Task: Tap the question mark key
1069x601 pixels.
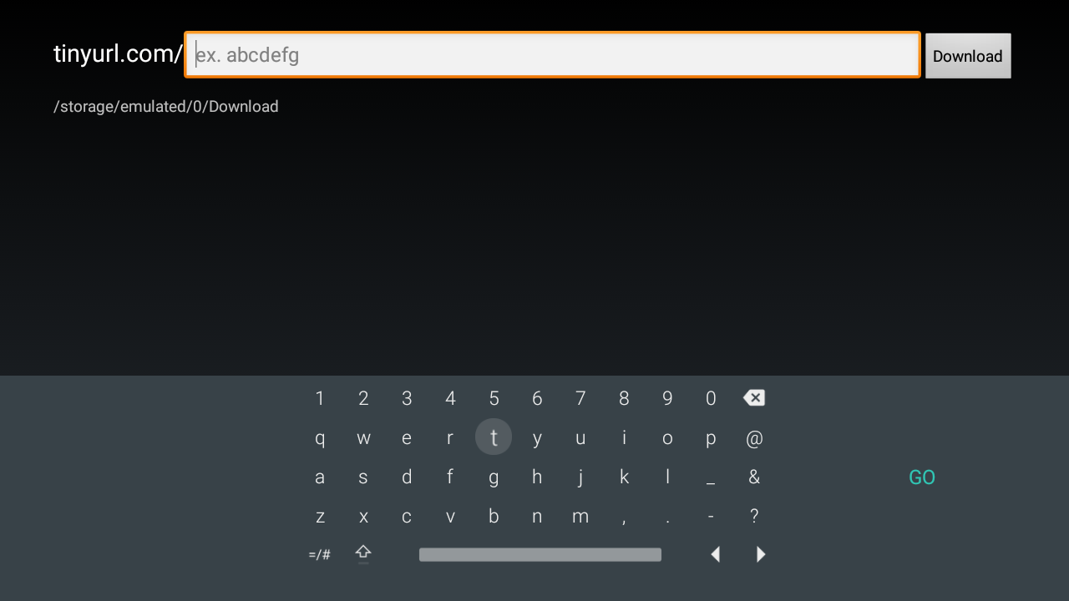Action: click(x=754, y=516)
